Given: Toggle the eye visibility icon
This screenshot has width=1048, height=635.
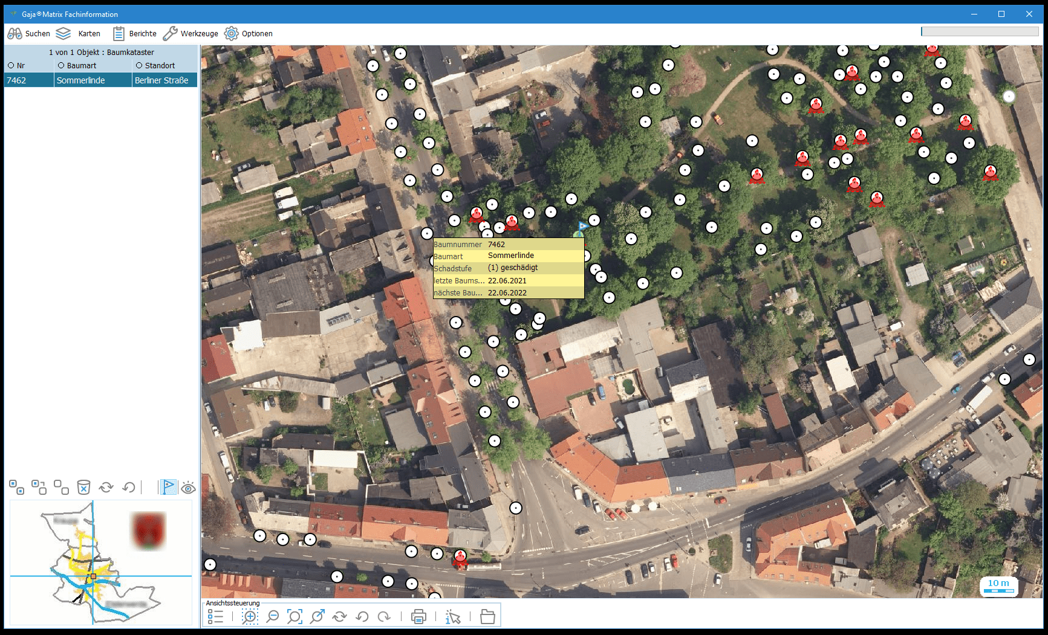Looking at the screenshot, I should 188,488.
